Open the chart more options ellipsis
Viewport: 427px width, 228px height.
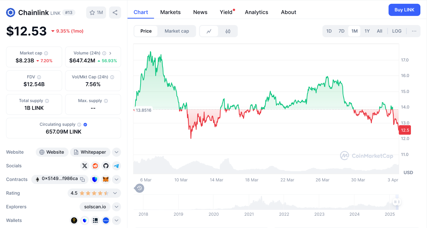point(414,31)
